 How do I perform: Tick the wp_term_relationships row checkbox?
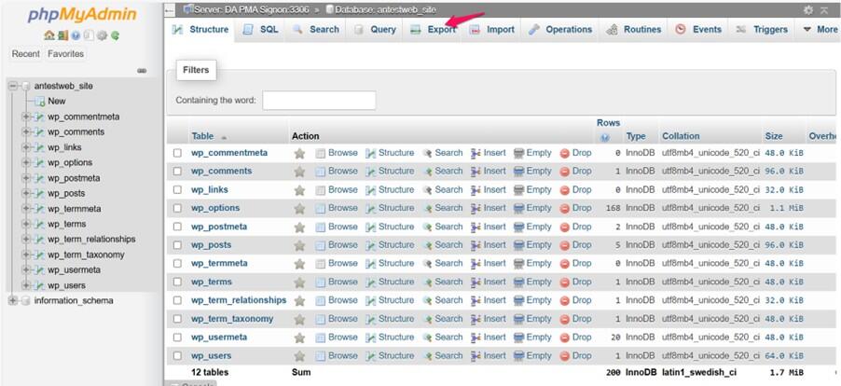tap(177, 301)
